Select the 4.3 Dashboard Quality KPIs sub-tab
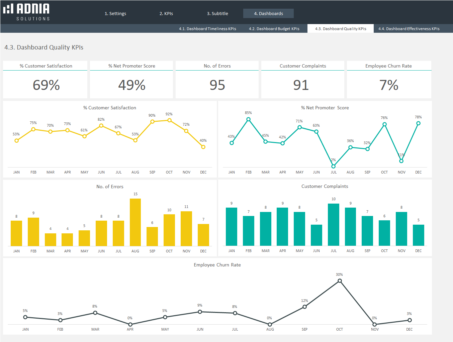Screen dimensions: 453x342 pyautogui.click(x=341, y=29)
